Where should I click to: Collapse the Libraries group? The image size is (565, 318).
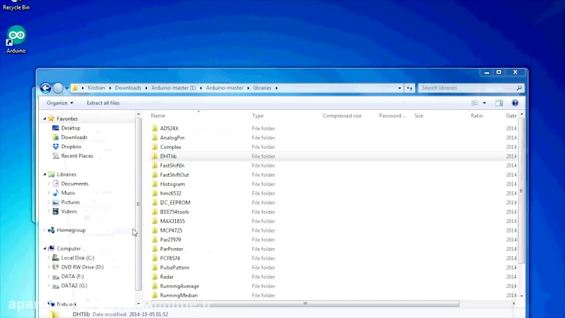[45, 175]
